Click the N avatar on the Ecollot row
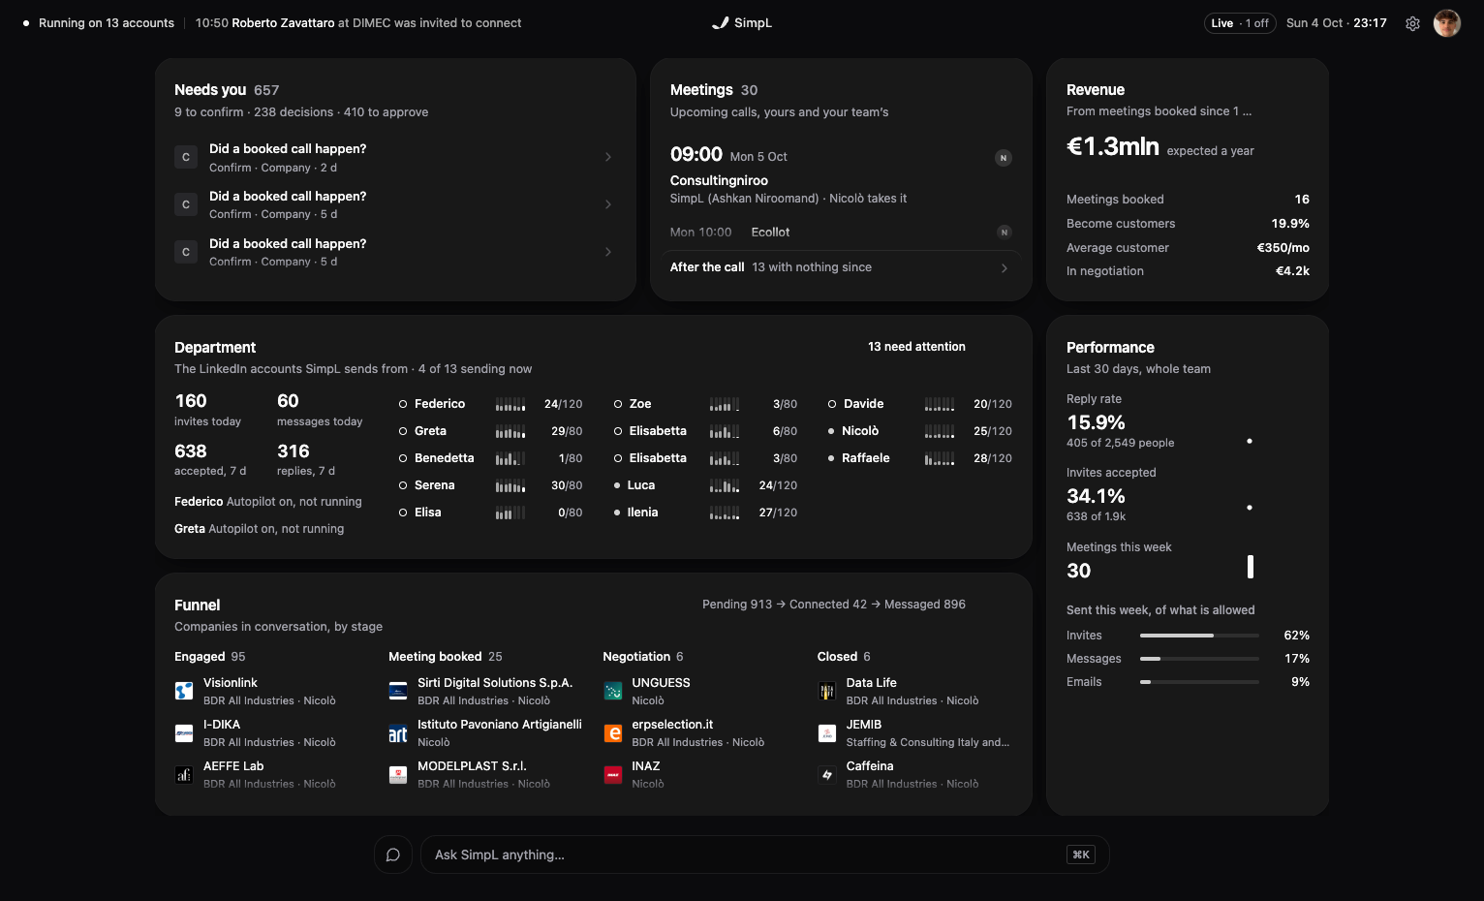 [1005, 232]
